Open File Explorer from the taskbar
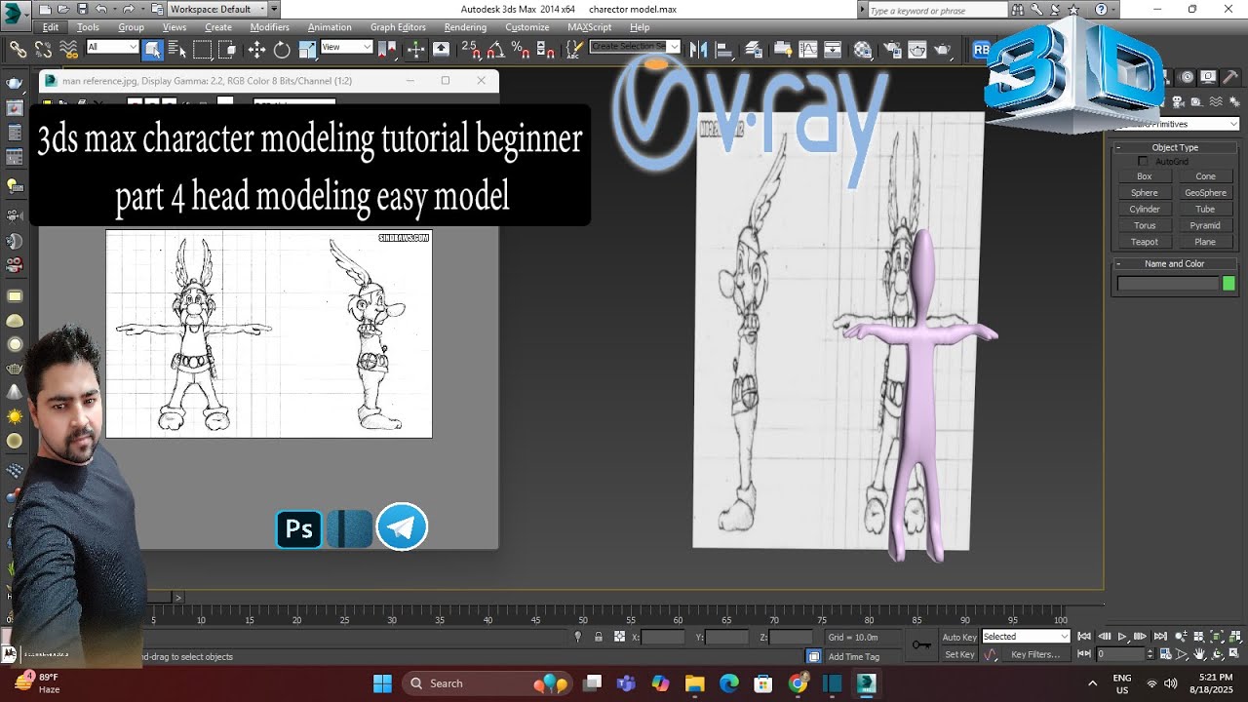The image size is (1248, 702). [x=694, y=683]
